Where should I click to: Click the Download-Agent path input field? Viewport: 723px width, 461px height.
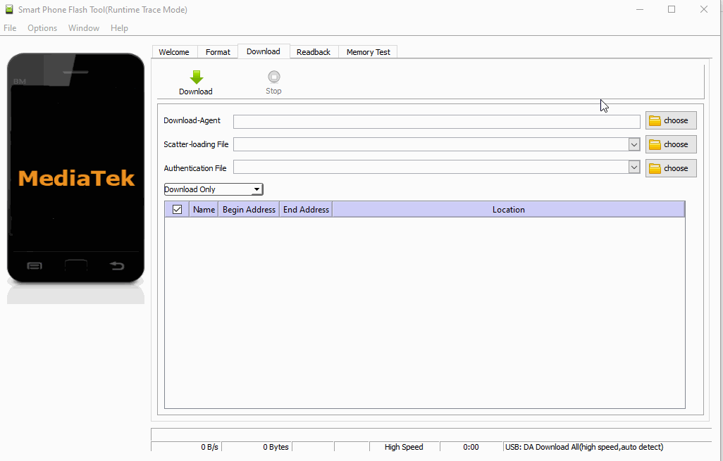point(436,121)
